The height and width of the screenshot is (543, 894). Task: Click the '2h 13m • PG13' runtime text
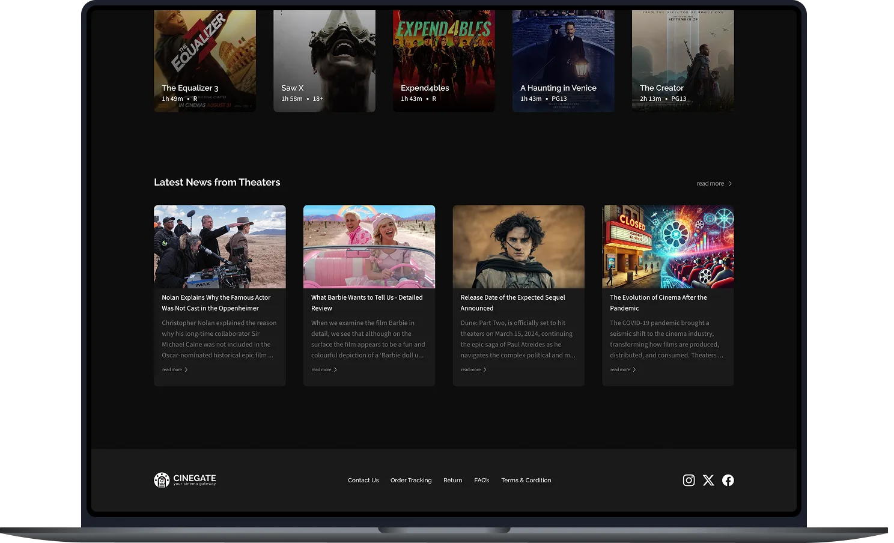coord(663,99)
